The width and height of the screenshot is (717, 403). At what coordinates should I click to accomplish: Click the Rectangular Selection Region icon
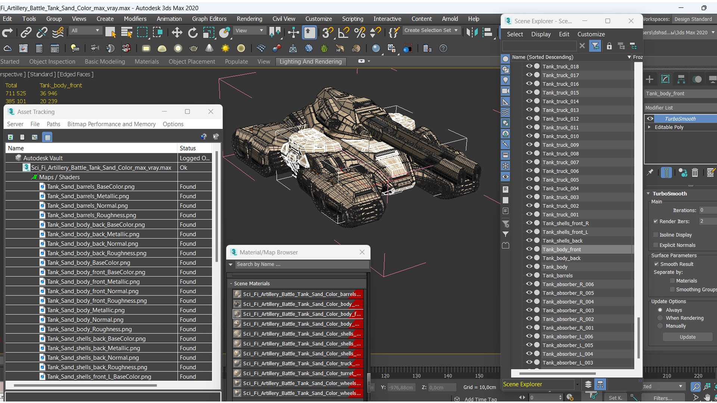click(x=142, y=33)
